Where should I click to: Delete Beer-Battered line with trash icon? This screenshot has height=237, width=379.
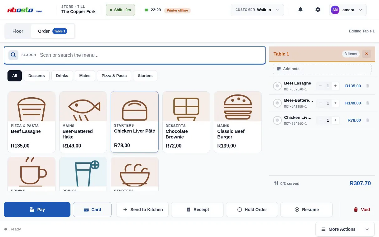pos(367,103)
